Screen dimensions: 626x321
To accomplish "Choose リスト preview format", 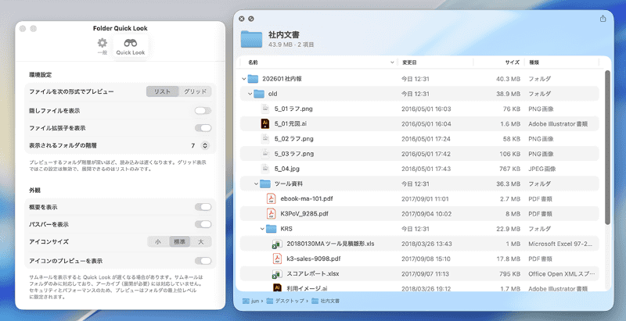I will tap(163, 91).
